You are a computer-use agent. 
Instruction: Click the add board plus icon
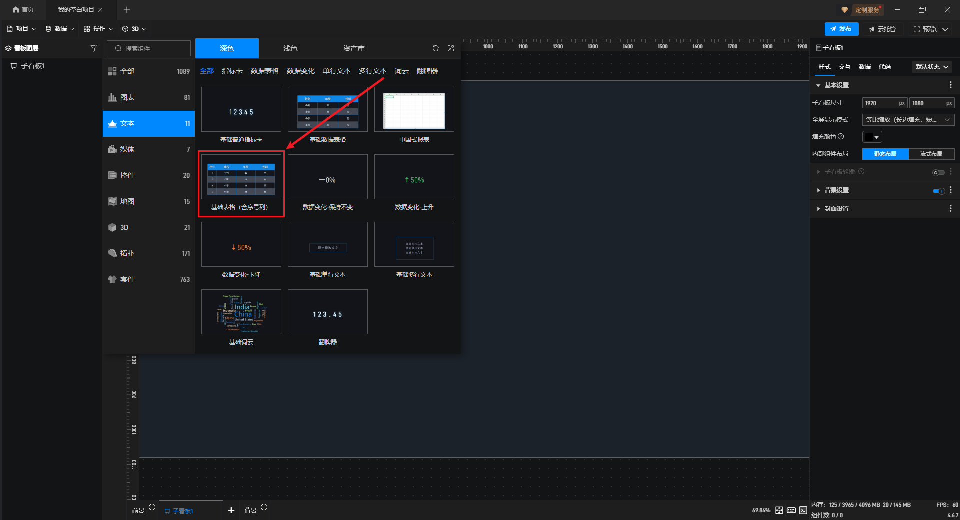click(231, 510)
